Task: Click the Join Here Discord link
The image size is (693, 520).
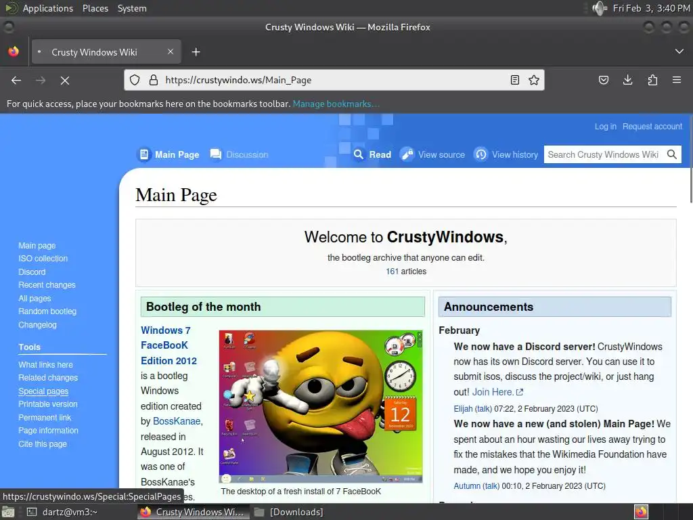Action: coord(497,392)
